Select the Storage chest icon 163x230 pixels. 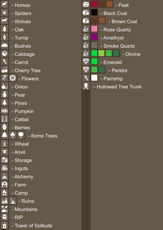click(x=4, y=160)
